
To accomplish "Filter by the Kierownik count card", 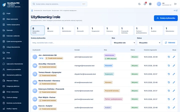I will coord(82,30).
